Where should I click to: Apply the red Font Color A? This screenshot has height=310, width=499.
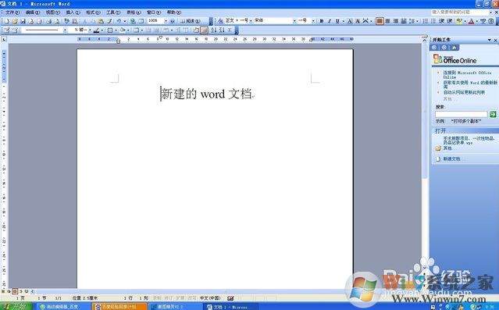(x=471, y=21)
